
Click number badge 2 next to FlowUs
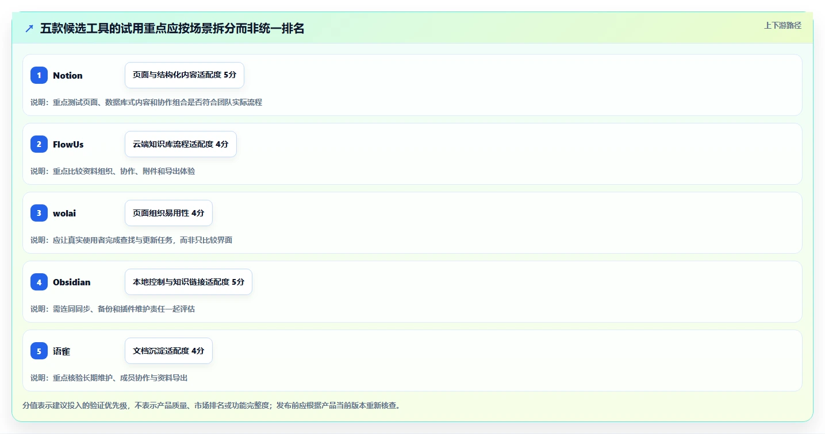click(x=39, y=144)
